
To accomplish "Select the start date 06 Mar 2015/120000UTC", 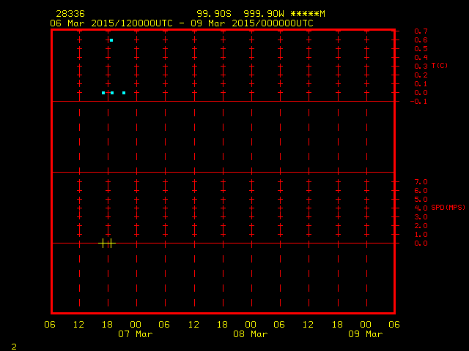I will pos(111,23).
